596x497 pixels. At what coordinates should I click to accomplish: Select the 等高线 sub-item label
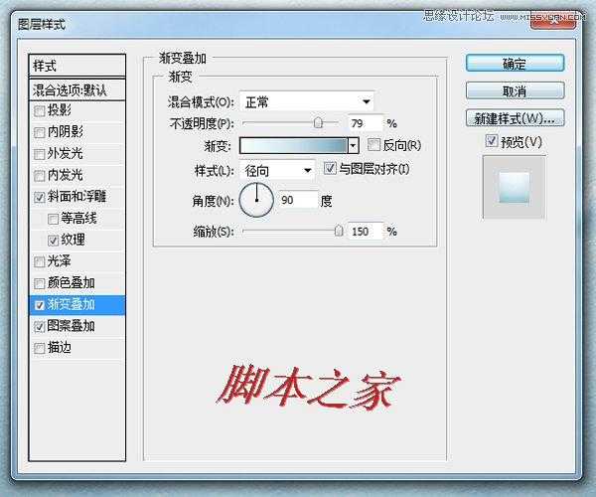[x=78, y=219]
